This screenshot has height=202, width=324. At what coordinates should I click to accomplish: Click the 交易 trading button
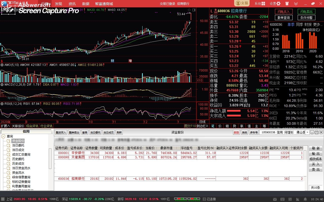tap(242, 3)
